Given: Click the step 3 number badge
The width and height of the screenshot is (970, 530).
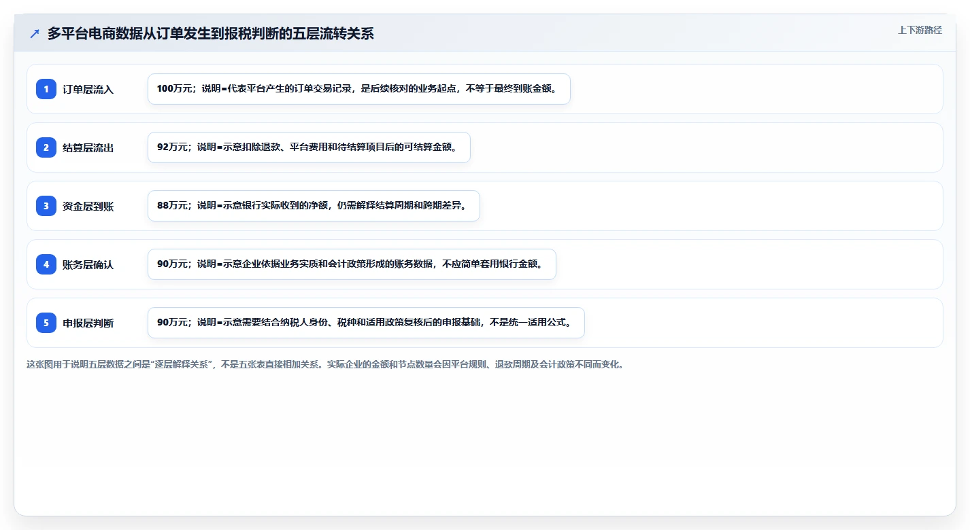Looking at the screenshot, I should [46, 206].
